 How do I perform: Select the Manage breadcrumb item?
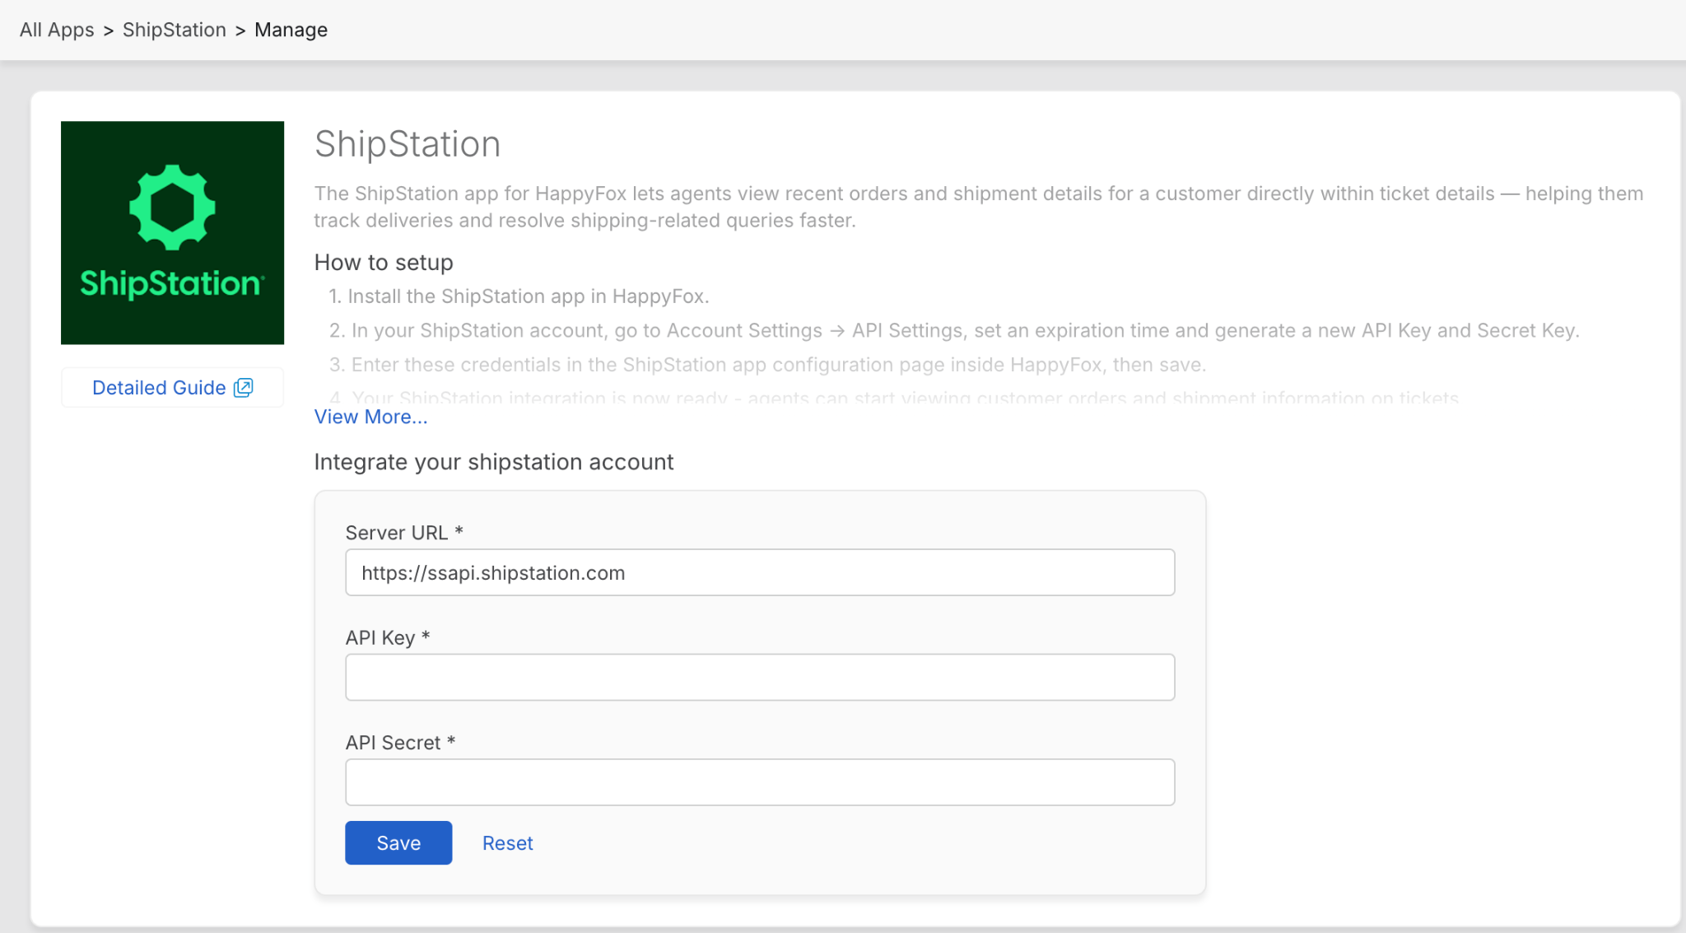click(x=291, y=30)
